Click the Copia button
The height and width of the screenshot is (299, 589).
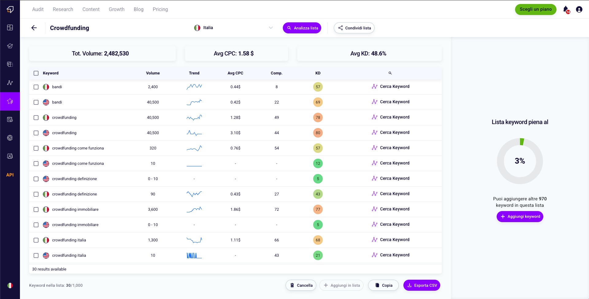(383, 285)
